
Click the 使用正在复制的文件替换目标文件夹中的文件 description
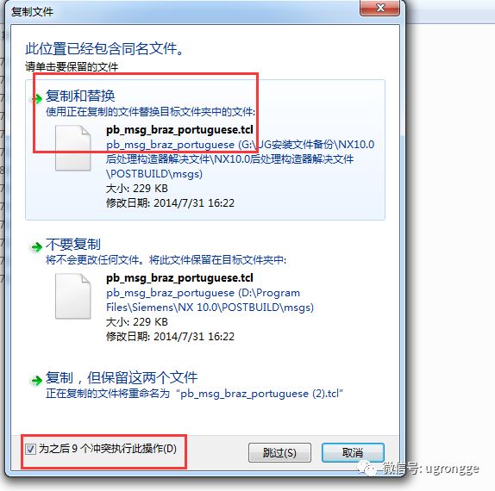tap(150, 112)
